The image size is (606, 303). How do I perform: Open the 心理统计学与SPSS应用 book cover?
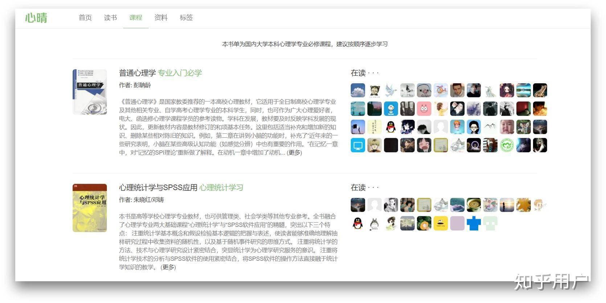point(90,208)
